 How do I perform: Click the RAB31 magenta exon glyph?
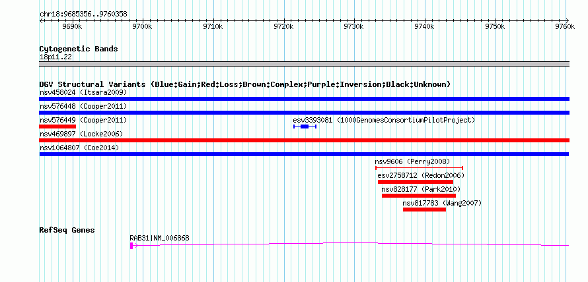[131, 245]
